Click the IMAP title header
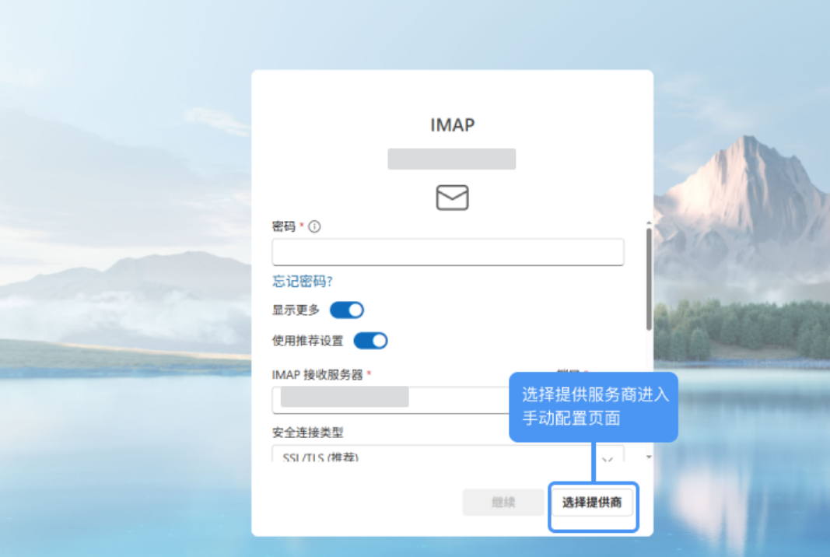Screen dimensions: 830x557 click(x=452, y=124)
